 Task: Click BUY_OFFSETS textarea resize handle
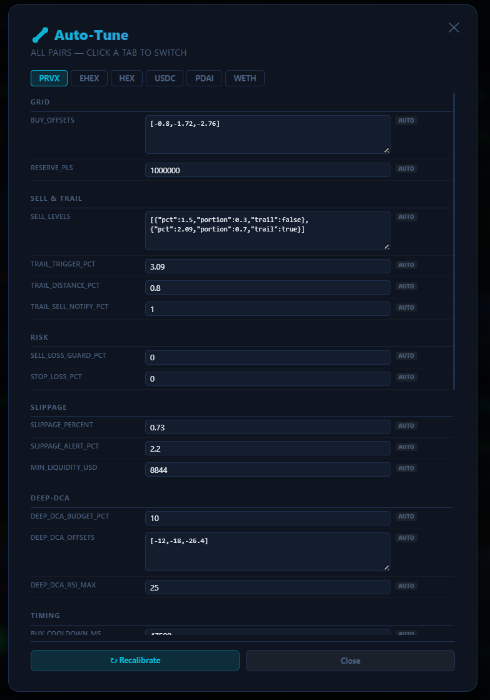[386, 150]
